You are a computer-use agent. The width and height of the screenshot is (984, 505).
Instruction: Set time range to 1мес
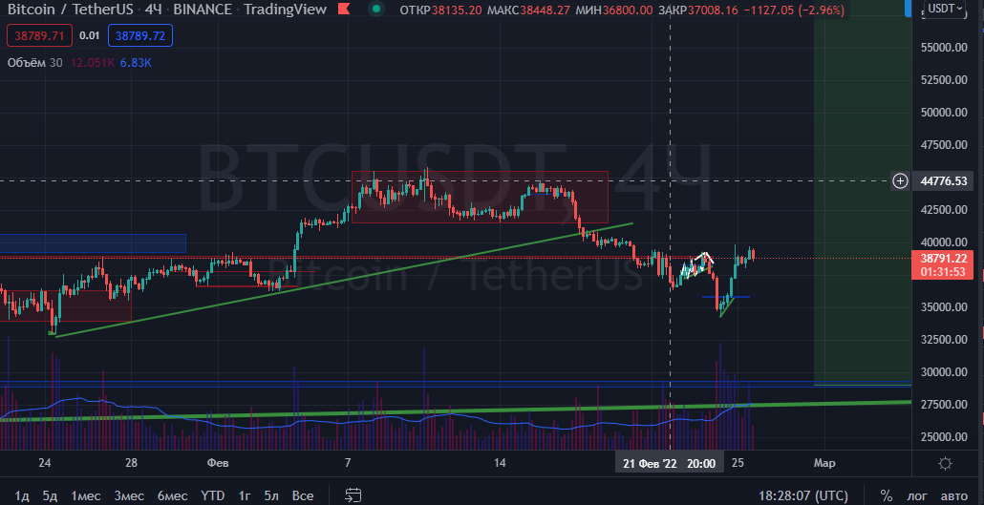[x=86, y=495]
